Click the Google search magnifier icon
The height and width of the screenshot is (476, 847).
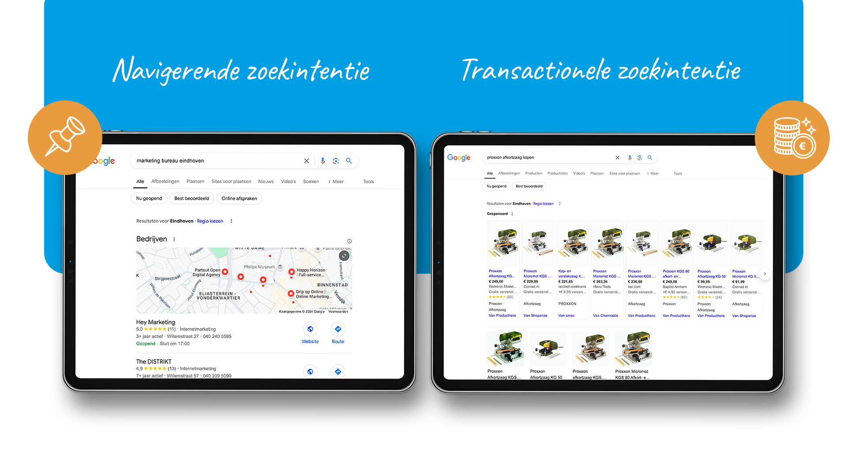coord(350,161)
